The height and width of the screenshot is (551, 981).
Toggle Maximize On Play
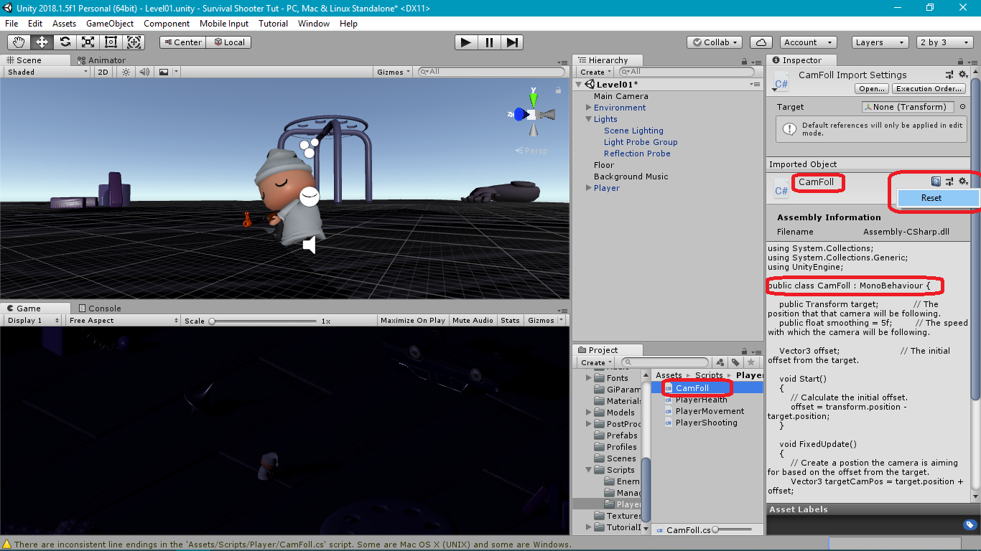point(413,321)
